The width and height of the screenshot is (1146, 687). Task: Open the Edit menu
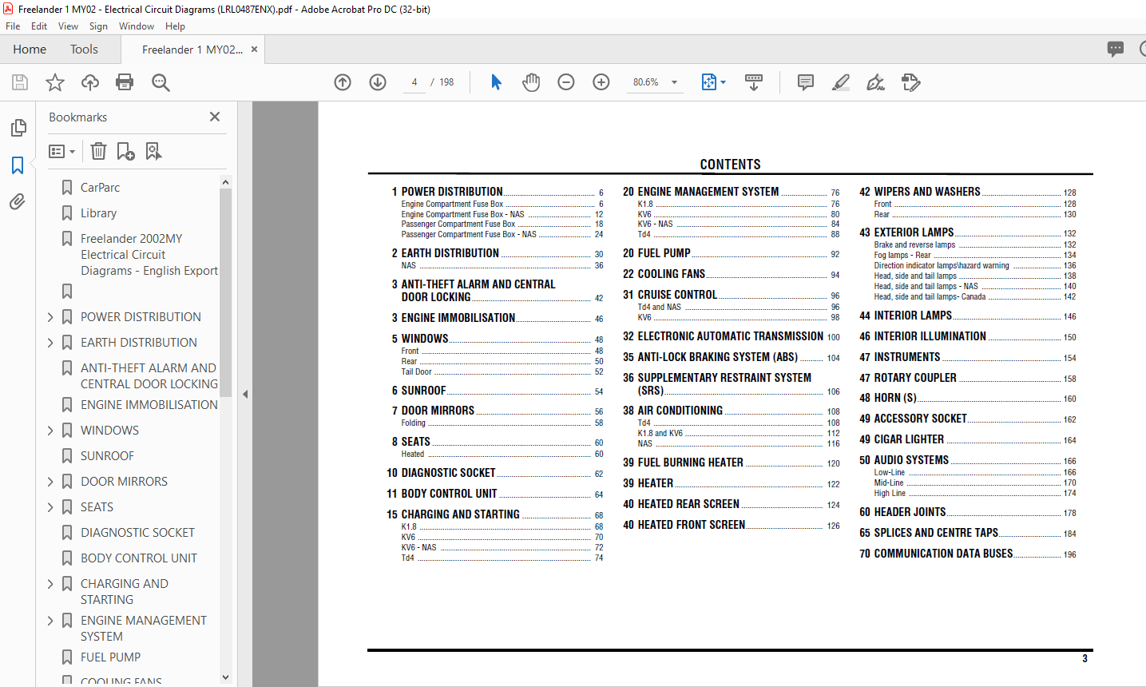point(39,26)
